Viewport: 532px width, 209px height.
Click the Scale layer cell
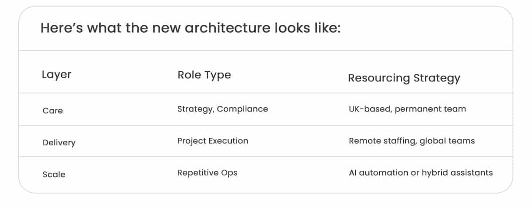54,174
